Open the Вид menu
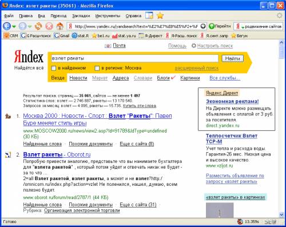 click(x=41, y=16)
